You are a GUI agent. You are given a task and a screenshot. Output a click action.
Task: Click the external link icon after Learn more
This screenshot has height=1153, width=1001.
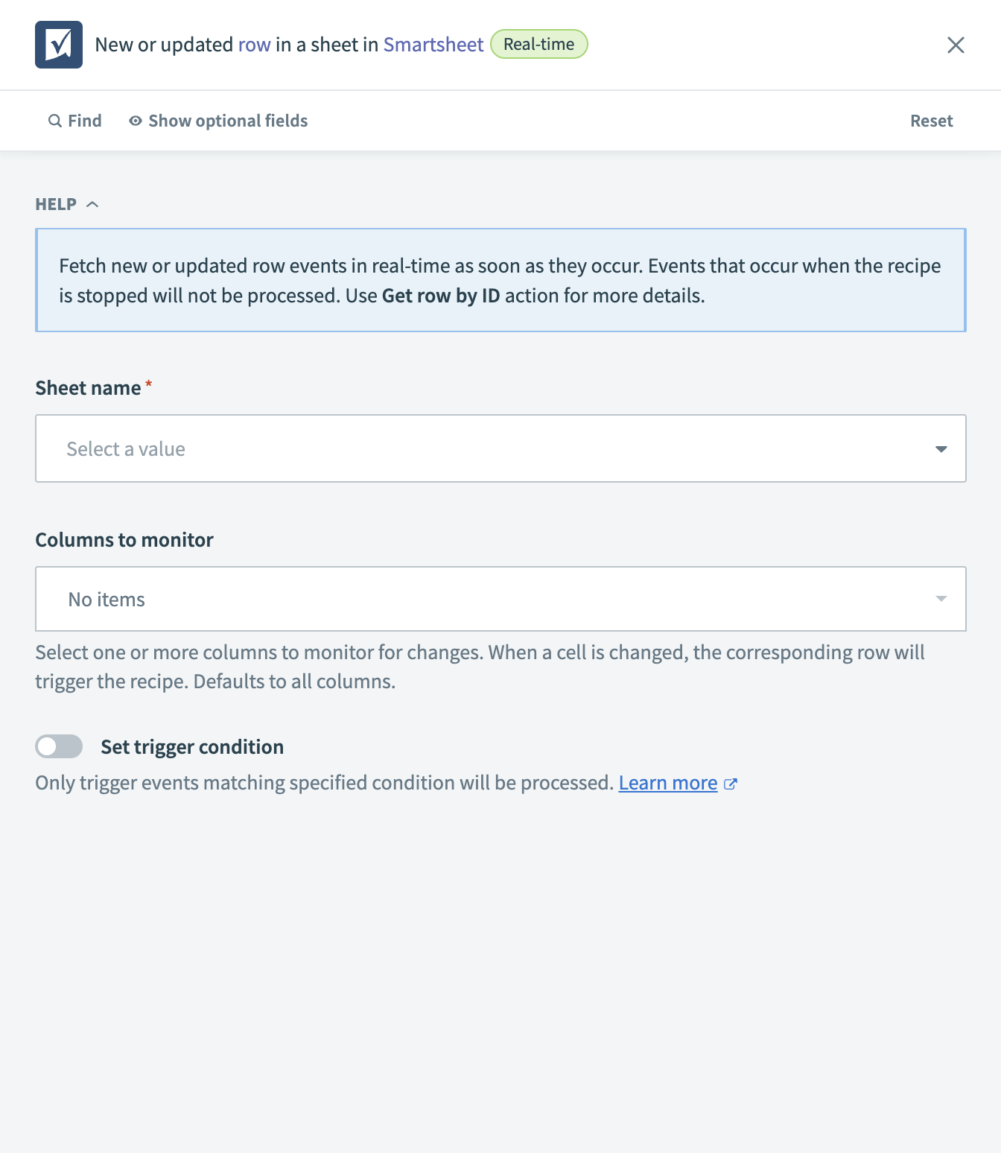[x=731, y=784]
